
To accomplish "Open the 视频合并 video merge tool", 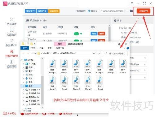I will [x=11, y=32].
